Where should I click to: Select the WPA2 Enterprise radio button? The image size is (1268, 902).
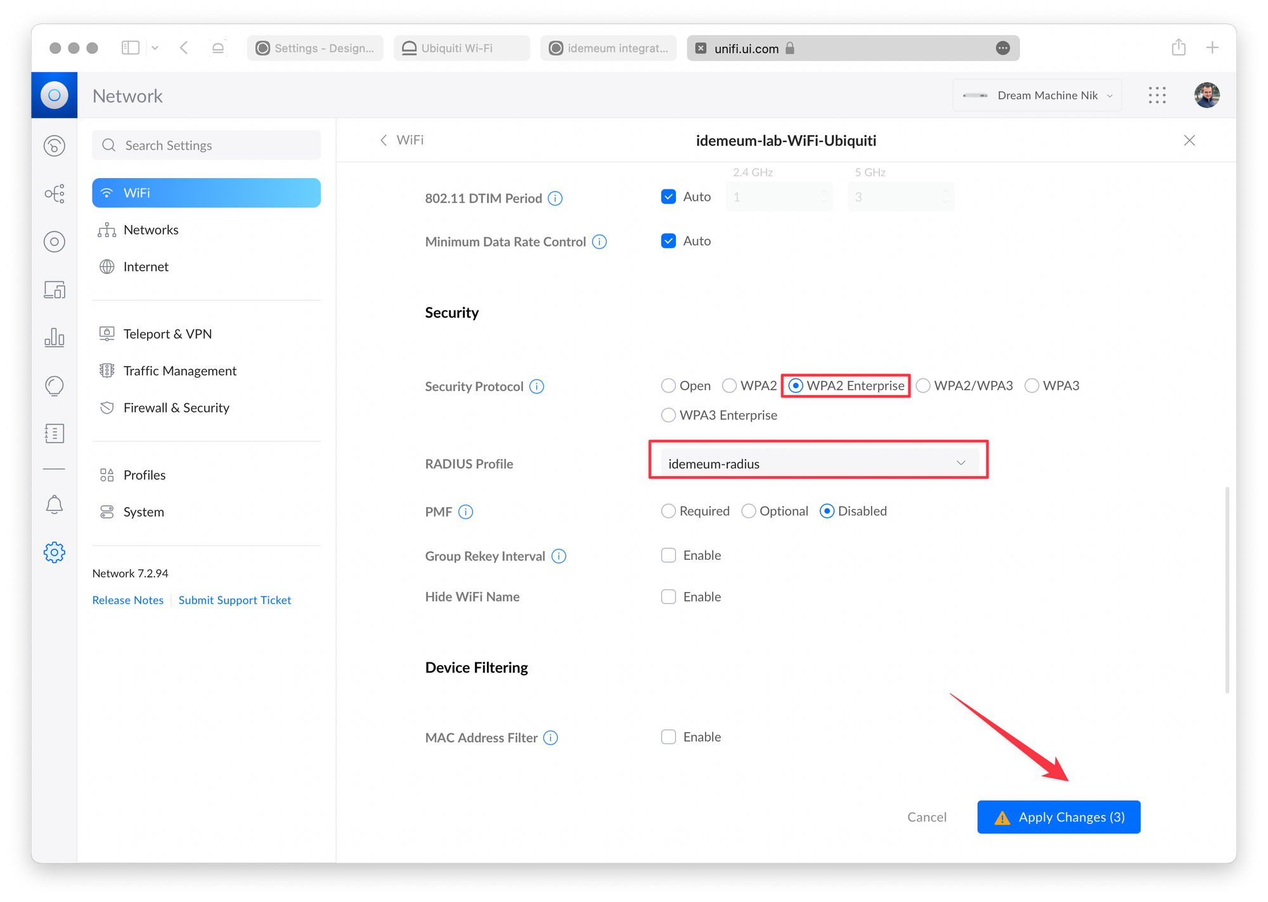795,385
